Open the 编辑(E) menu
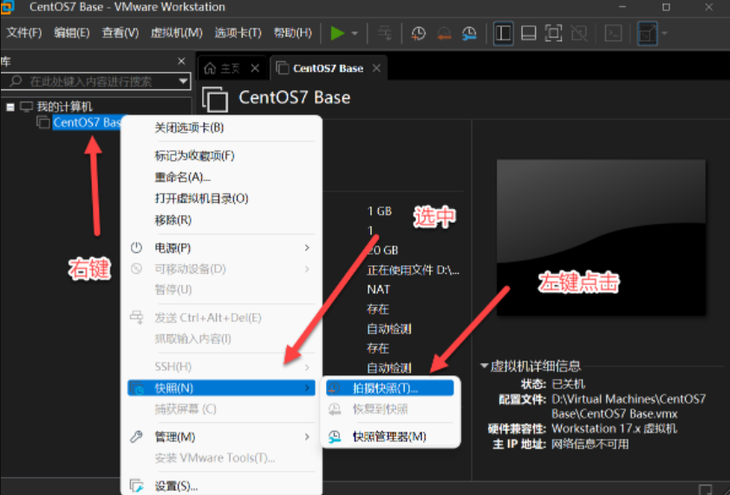The image size is (730, 495). [72, 33]
